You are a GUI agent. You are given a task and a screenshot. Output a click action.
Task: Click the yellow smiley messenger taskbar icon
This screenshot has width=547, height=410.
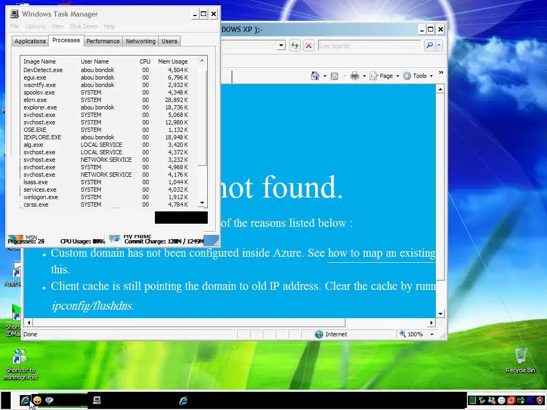click(37, 400)
